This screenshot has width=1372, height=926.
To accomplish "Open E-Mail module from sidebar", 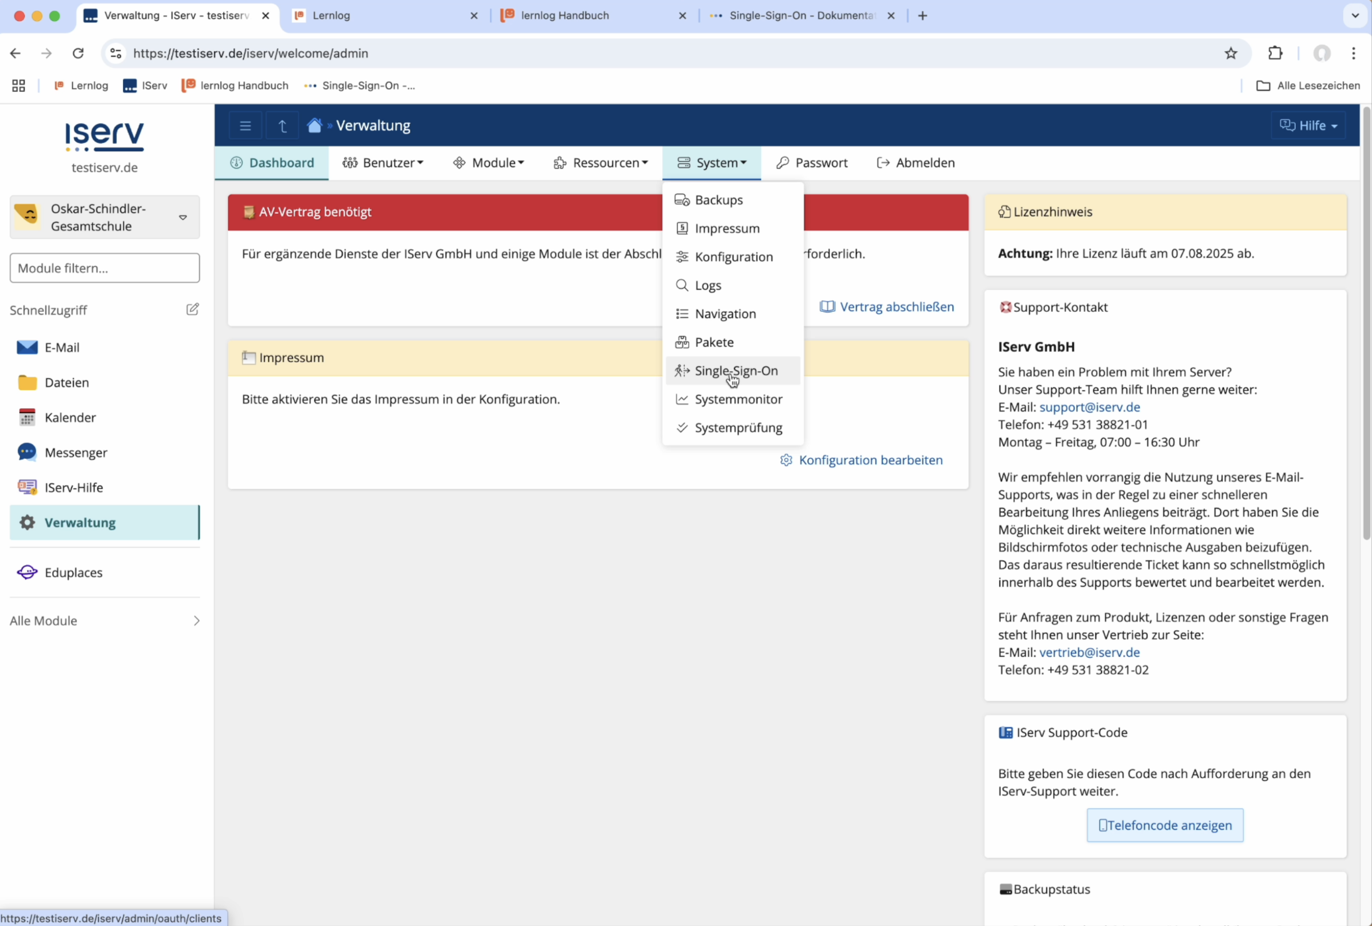I will point(61,347).
